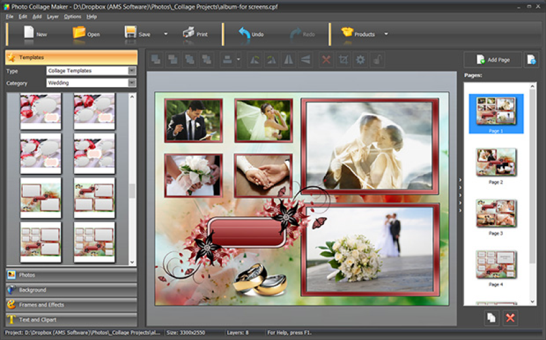Click the Print icon in toolbar

point(189,33)
